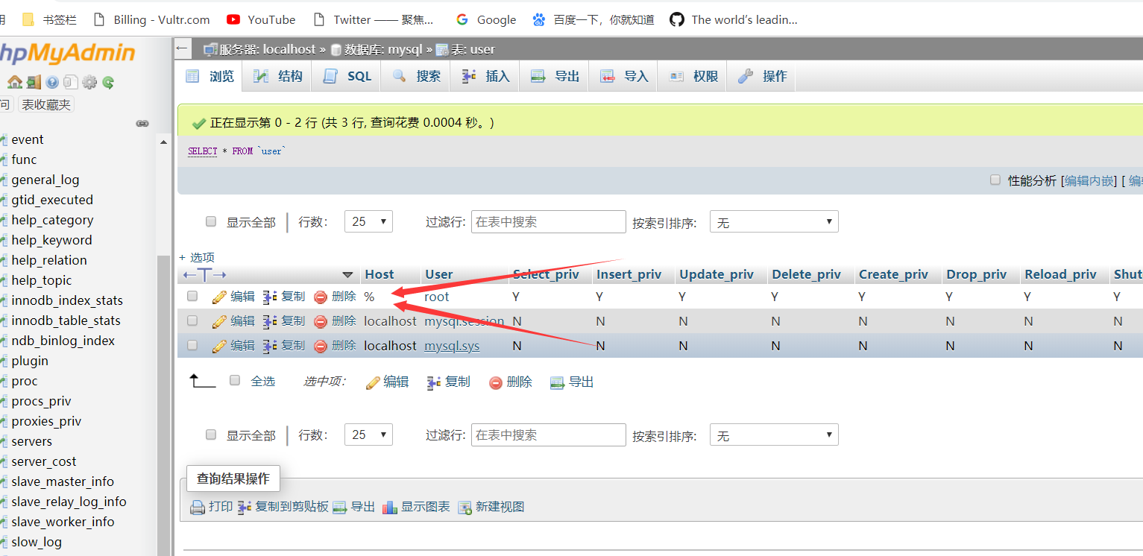The height and width of the screenshot is (556, 1143).
Task: Open the YouTube bookmark
Action: click(261, 20)
